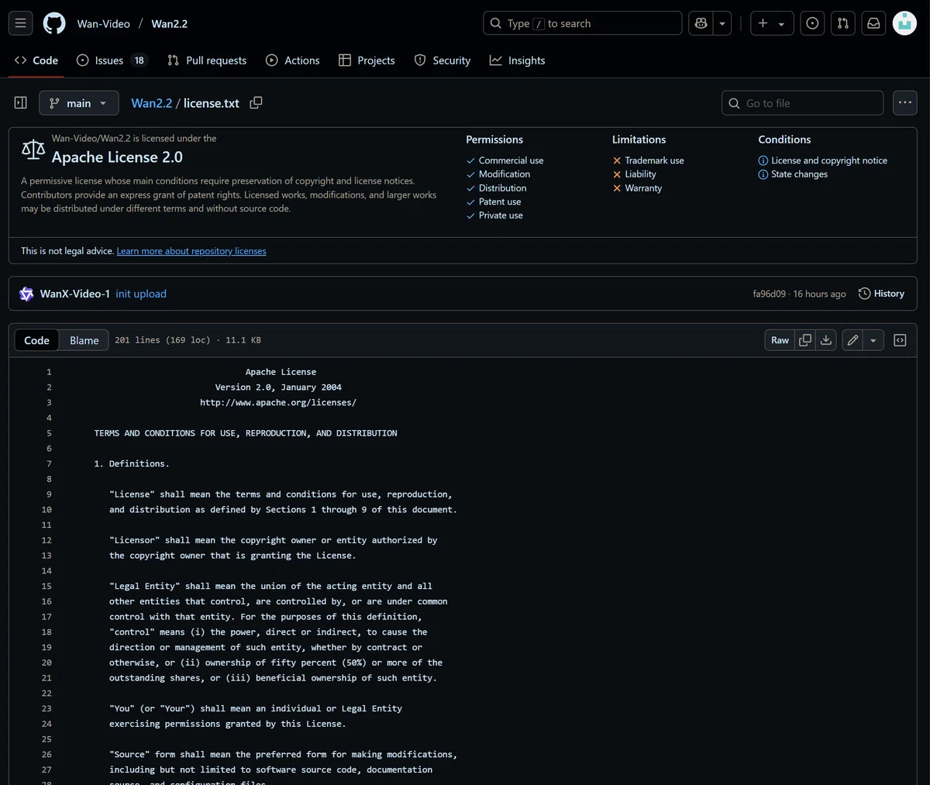Click the 16 hours ago timestamp
930x785 pixels.
pos(819,294)
